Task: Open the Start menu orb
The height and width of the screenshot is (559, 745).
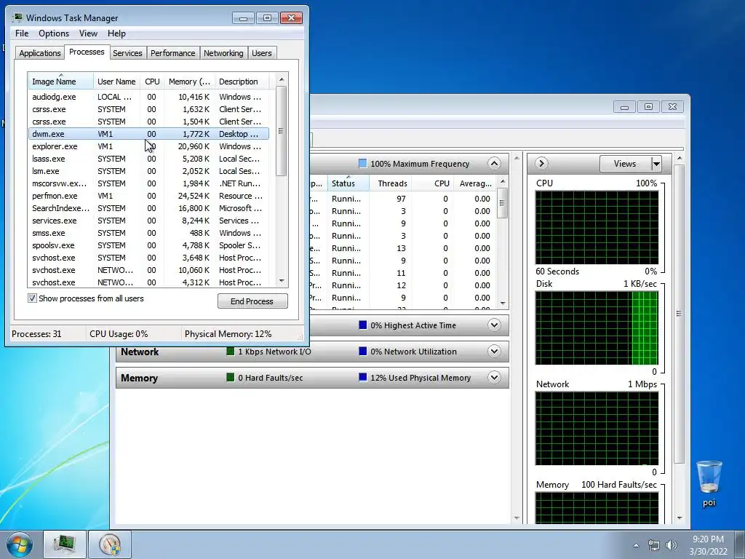Action: tap(20, 544)
